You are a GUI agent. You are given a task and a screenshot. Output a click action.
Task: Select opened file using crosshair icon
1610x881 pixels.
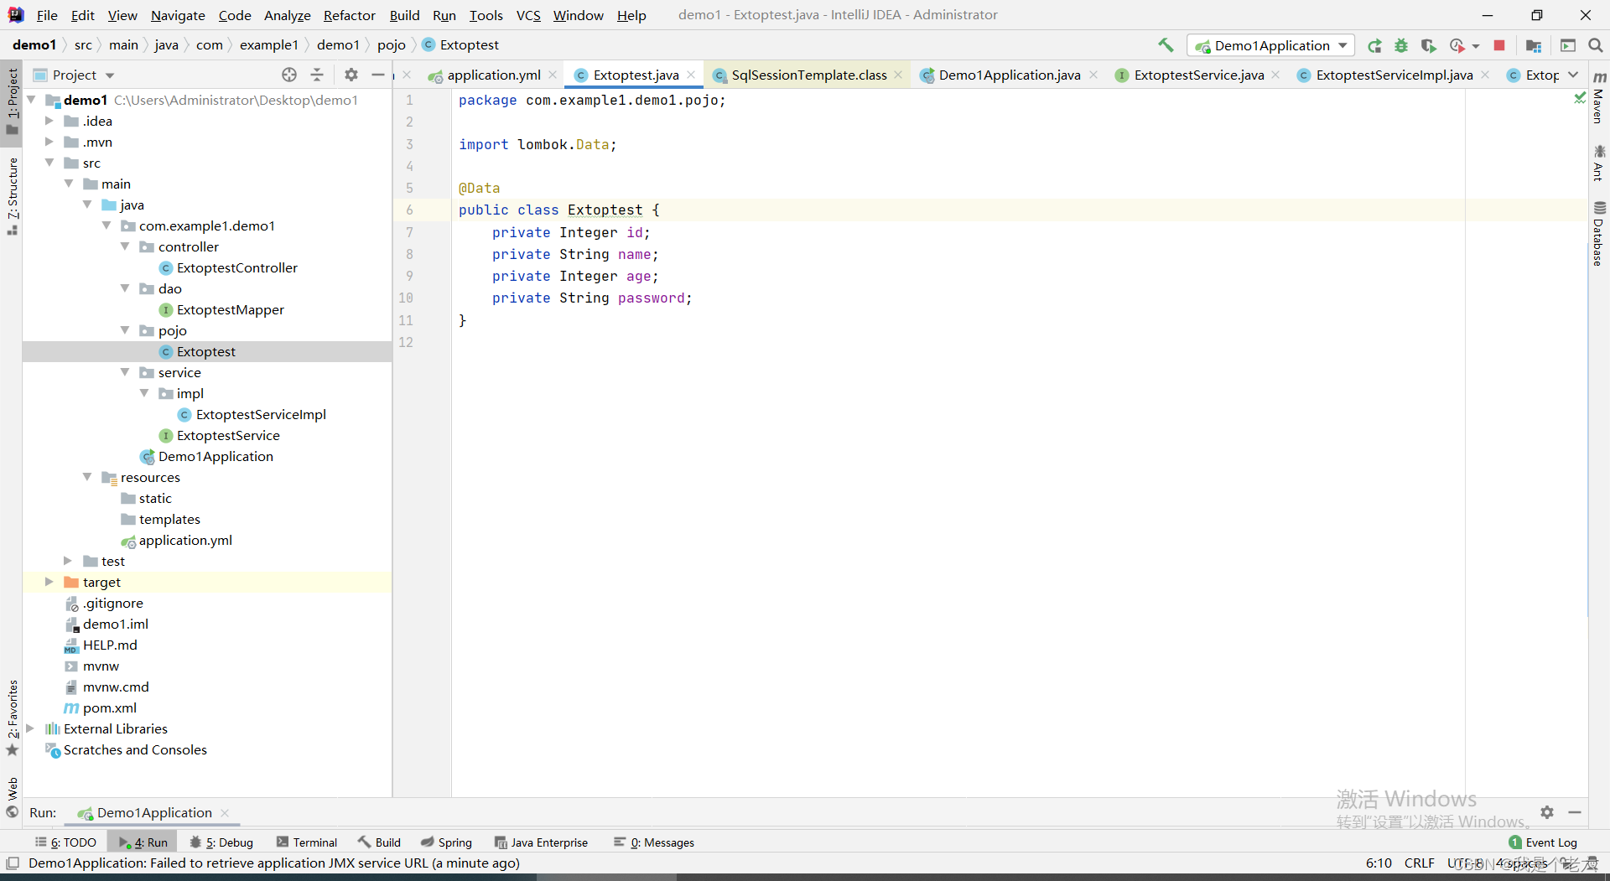click(288, 75)
